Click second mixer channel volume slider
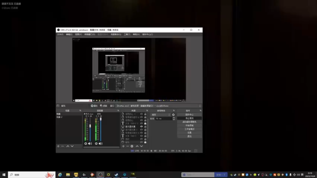The width and height of the screenshot is (317, 178). [101, 119]
